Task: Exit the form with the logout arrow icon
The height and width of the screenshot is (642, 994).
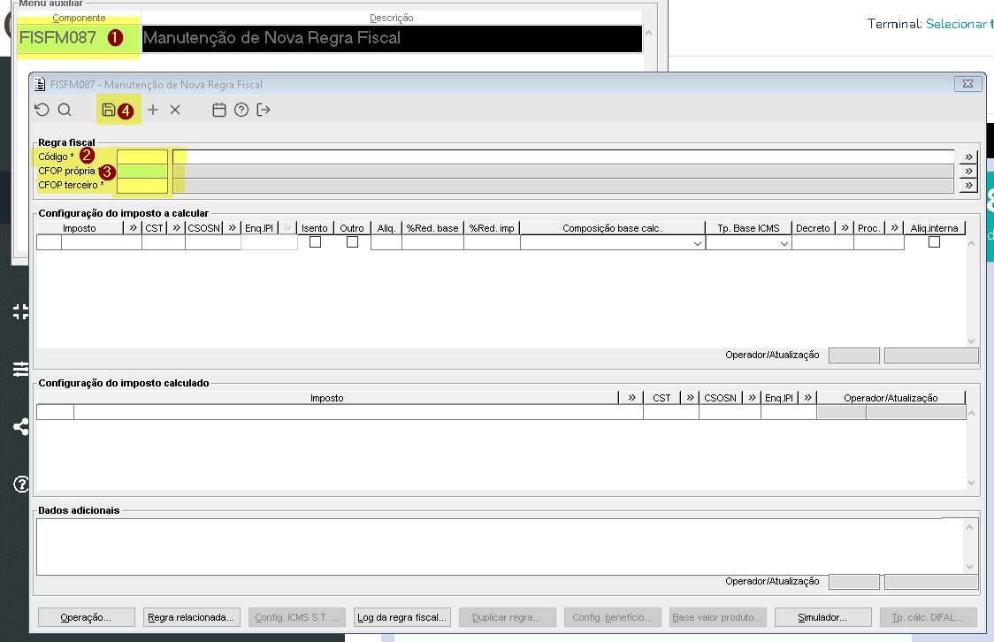Action: (x=263, y=110)
